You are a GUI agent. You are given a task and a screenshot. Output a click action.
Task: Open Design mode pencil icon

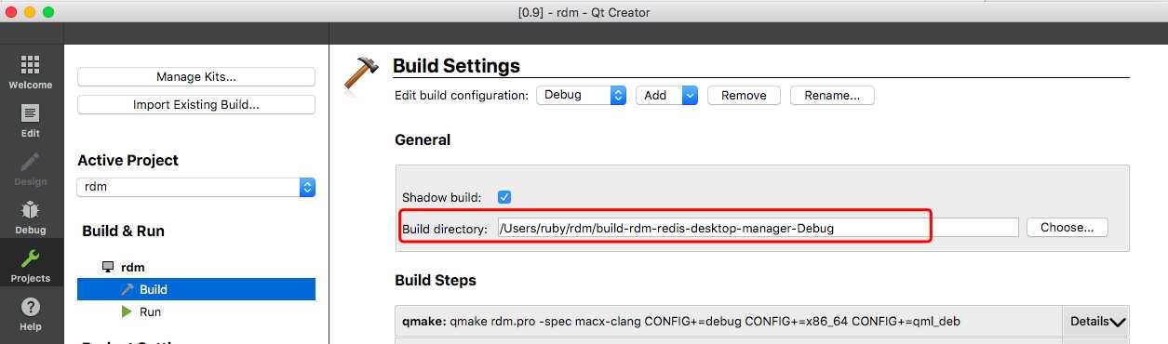[31, 162]
